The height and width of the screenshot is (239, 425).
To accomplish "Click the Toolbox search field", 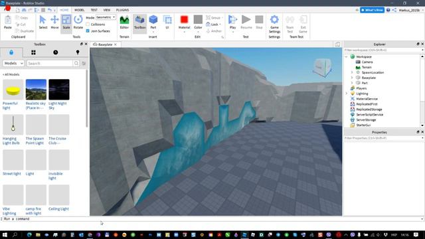I will coord(50,63).
